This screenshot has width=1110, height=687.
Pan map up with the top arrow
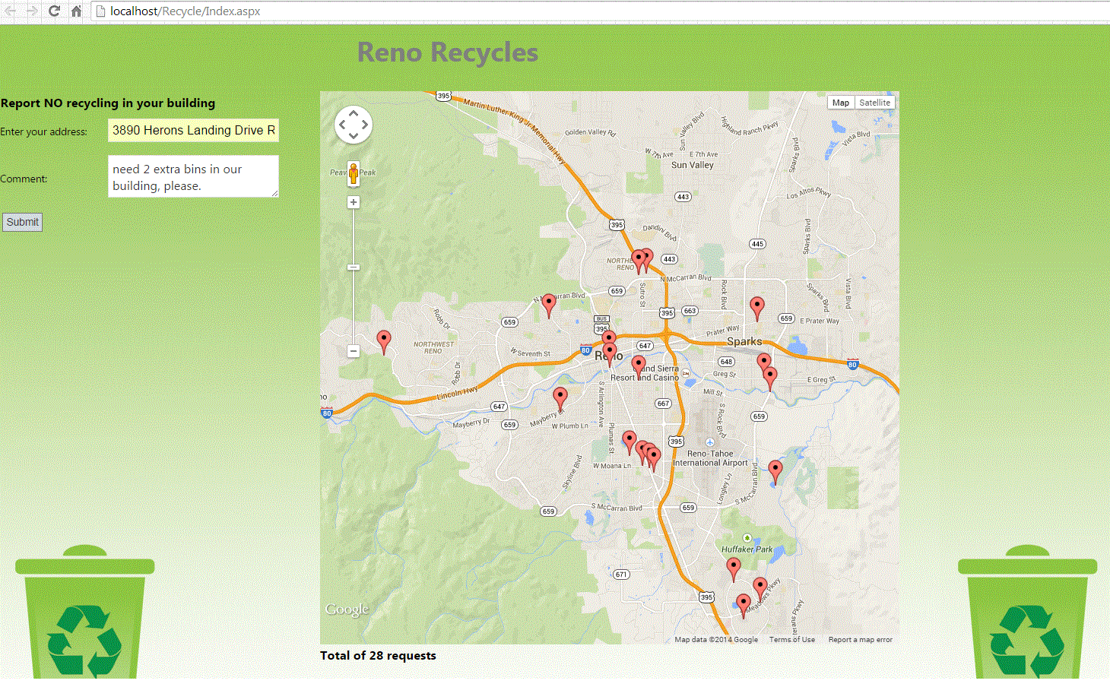tap(354, 112)
